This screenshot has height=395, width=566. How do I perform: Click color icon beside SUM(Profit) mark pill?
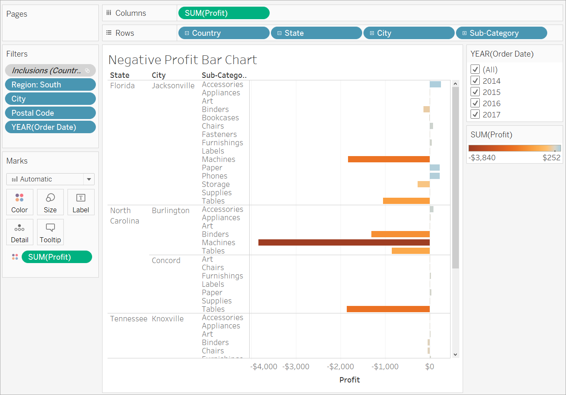tap(15, 257)
